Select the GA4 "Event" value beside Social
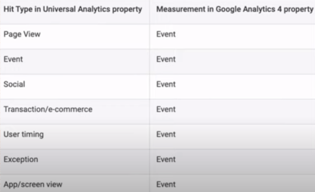Screen dimensions: 315x192 pos(166,84)
